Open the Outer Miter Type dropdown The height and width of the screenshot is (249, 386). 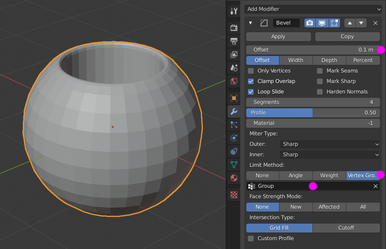tap(329, 144)
